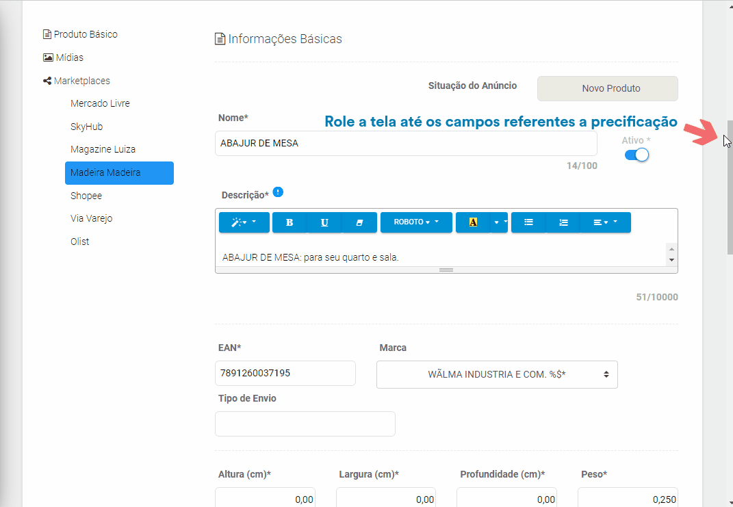This screenshot has height=507, width=733.
Task: Toggle the Ativo switch off
Action: 636,155
